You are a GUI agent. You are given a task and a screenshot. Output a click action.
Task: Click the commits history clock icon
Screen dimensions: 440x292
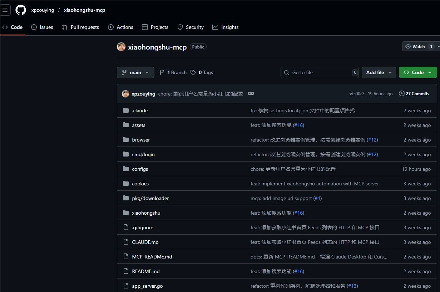[402, 93]
